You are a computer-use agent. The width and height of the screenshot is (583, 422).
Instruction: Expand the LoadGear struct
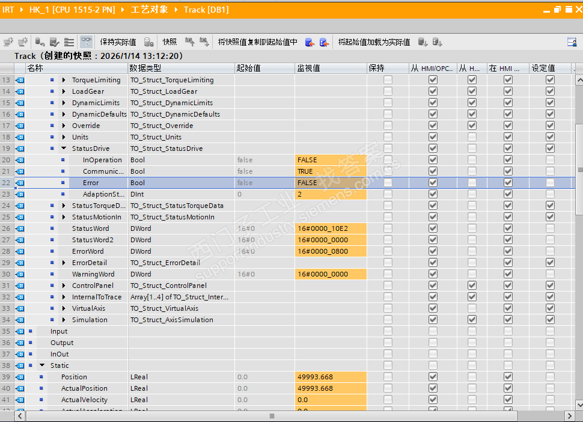click(x=64, y=91)
